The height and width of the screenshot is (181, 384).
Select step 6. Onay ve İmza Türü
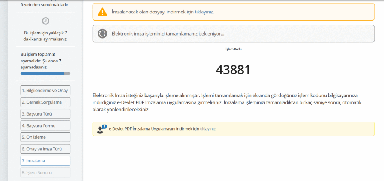45,149
